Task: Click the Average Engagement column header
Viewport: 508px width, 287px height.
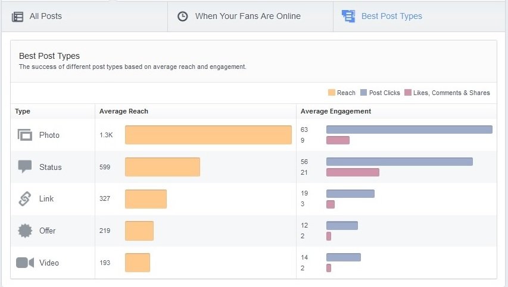Action: (335, 111)
